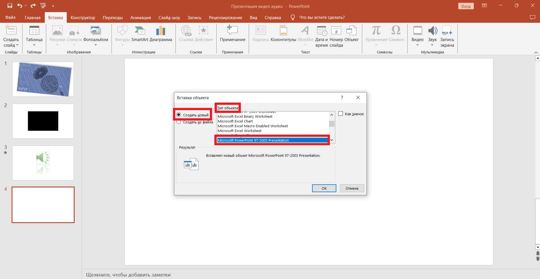Switch to the Переходы tab
The height and width of the screenshot is (279, 540).
point(113,17)
